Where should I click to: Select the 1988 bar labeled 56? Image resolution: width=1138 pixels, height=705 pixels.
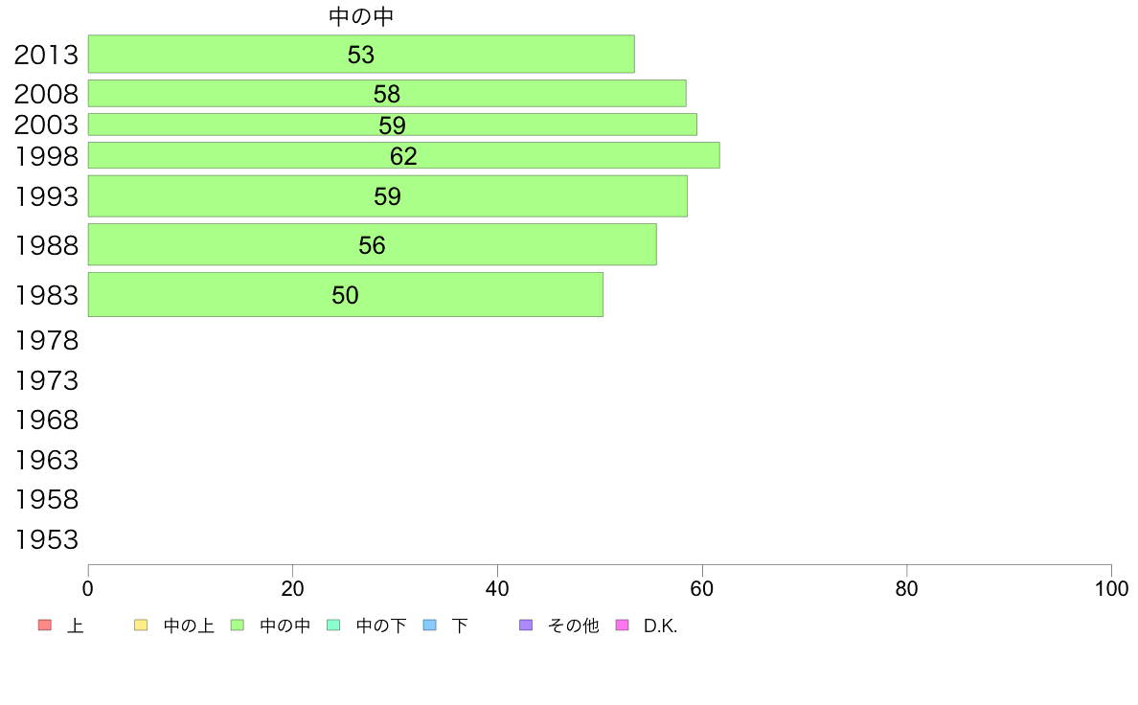(373, 244)
